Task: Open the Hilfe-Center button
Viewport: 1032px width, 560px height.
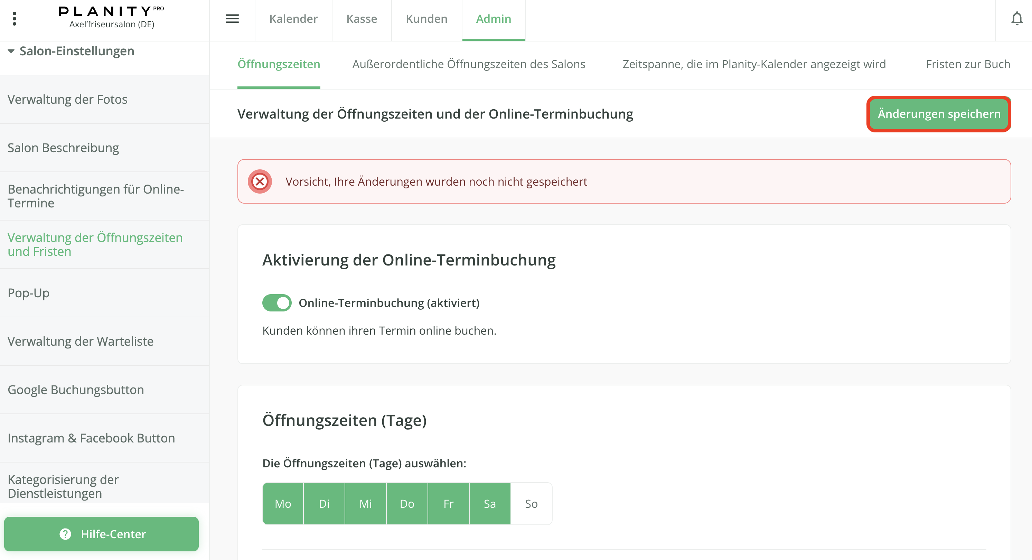Action: tap(101, 534)
